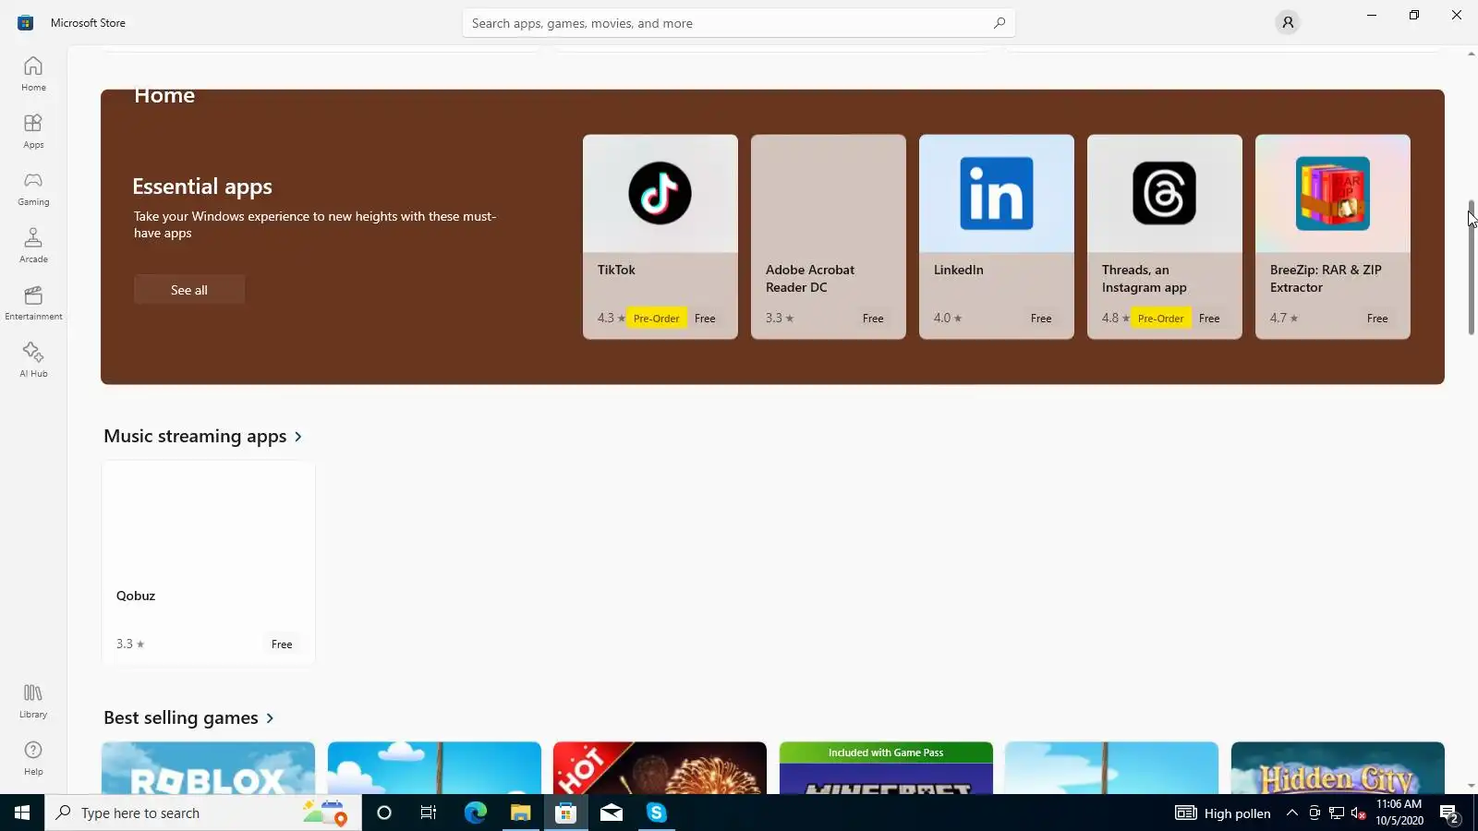Click the Windows taskbar search box
Image resolution: width=1478 pixels, height=831 pixels.
point(203,813)
